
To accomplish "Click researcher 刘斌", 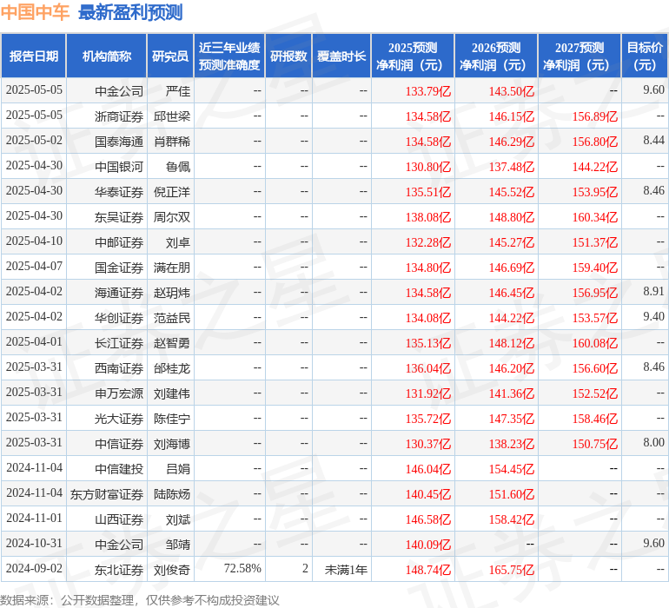I will tap(178, 519).
